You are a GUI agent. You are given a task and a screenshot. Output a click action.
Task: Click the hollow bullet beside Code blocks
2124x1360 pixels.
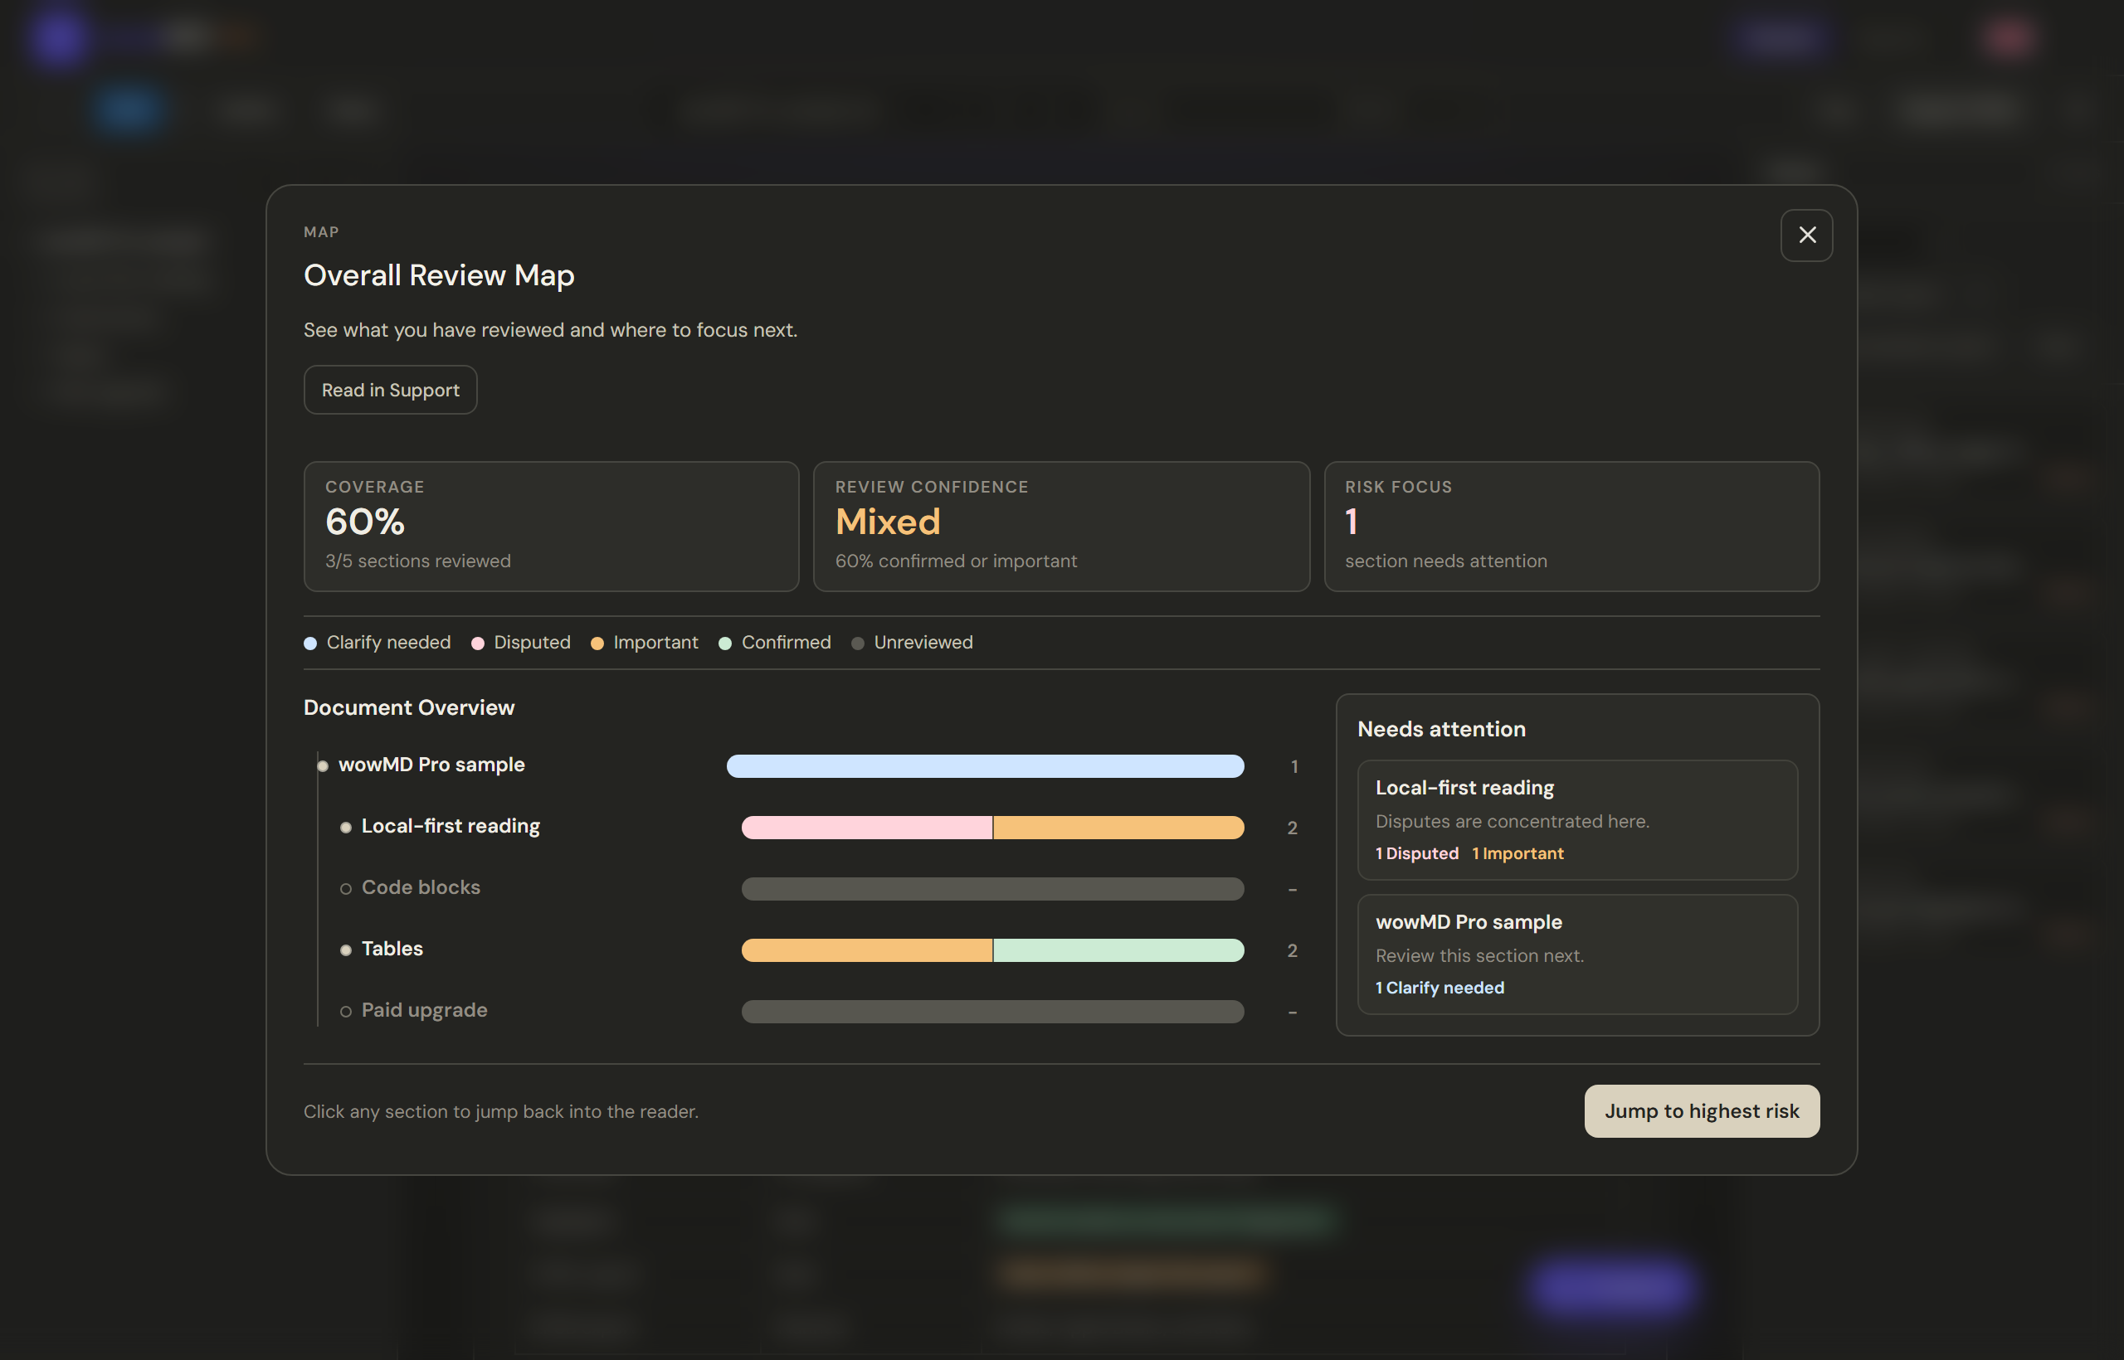(x=345, y=888)
